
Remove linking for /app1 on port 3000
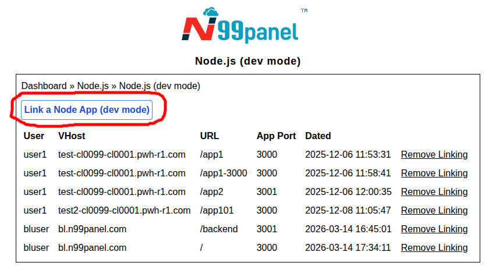click(x=434, y=155)
